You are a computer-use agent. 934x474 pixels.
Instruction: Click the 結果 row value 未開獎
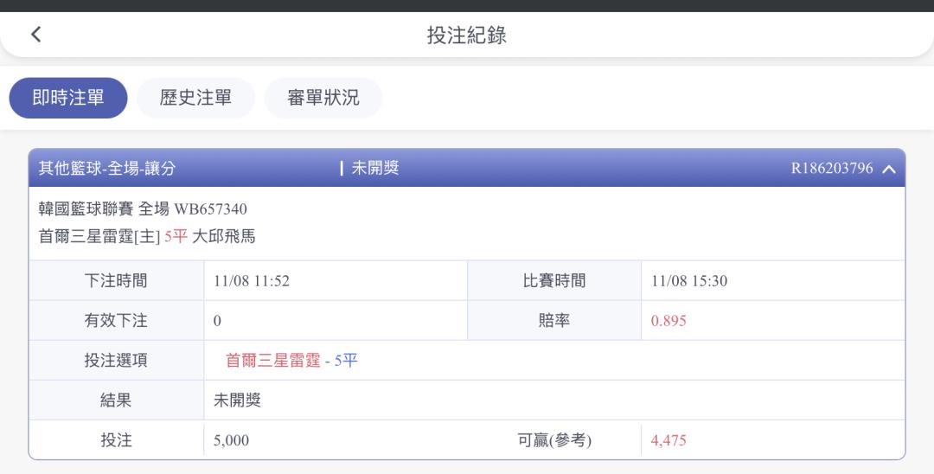tap(237, 400)
